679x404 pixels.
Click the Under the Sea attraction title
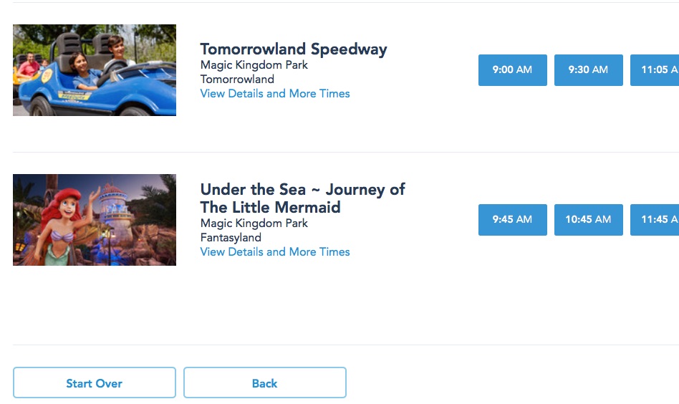coord(302,190)
